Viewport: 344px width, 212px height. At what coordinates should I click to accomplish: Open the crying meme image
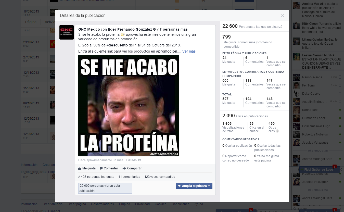128,105
